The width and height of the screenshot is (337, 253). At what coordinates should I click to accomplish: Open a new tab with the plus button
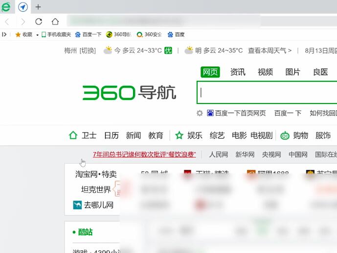coord(38,7)
